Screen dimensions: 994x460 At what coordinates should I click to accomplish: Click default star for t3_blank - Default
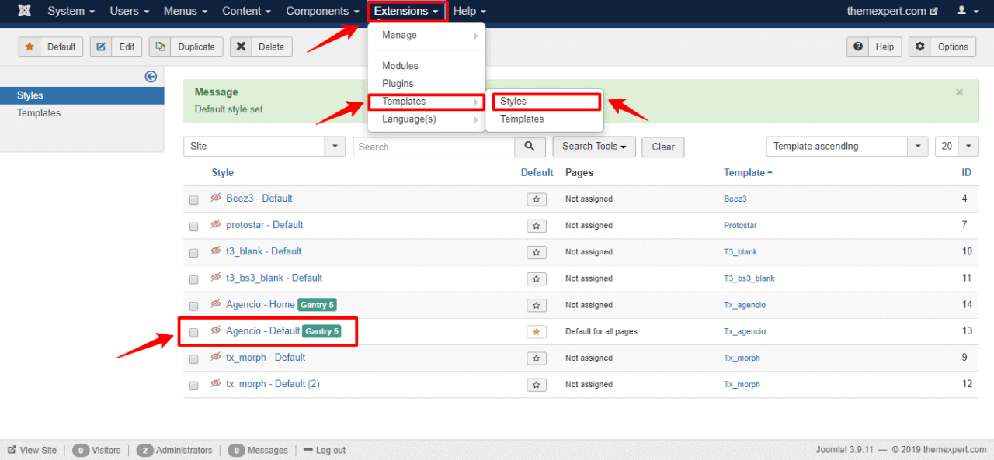536,252
